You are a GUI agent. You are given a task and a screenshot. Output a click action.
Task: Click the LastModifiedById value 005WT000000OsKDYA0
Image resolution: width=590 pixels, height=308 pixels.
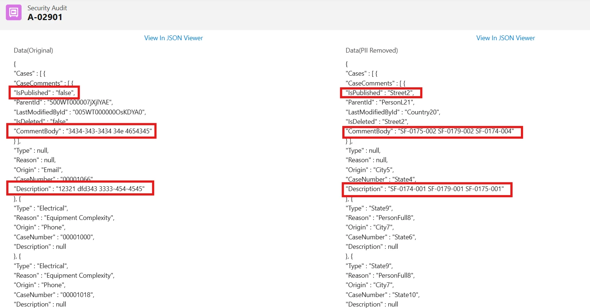109,112
